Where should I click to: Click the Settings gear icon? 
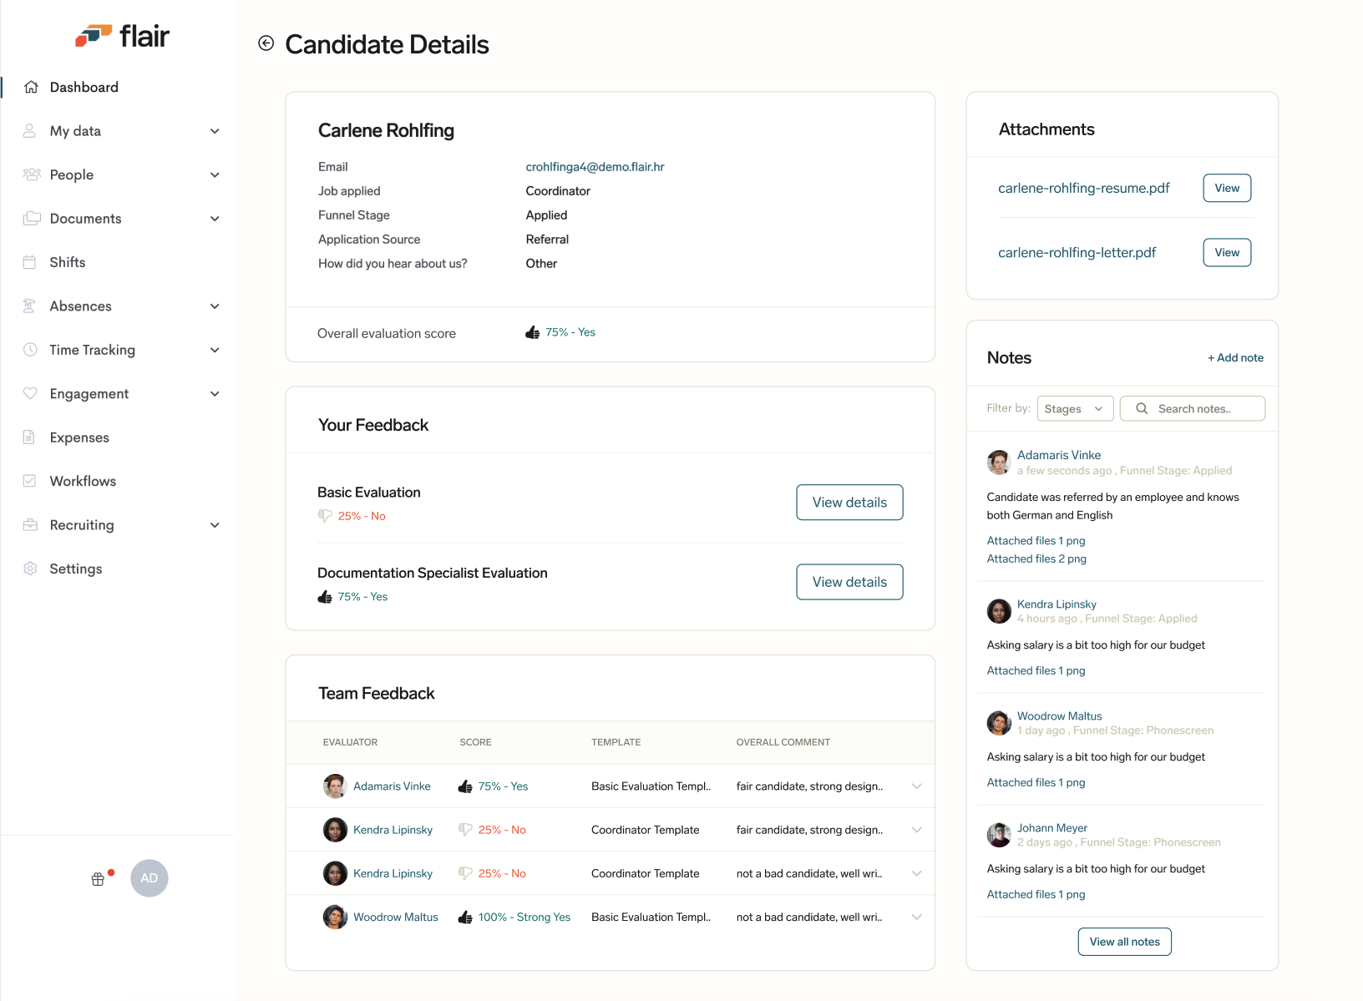pyautogui.click(x=30, y=569)
